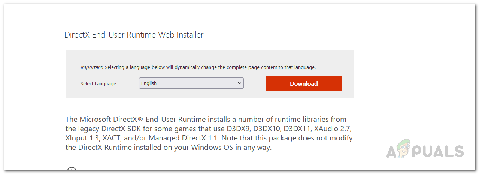The height and width of the screenshot is (174, 479).
Task: Open the Select Language dropdown
Action: 191,83
